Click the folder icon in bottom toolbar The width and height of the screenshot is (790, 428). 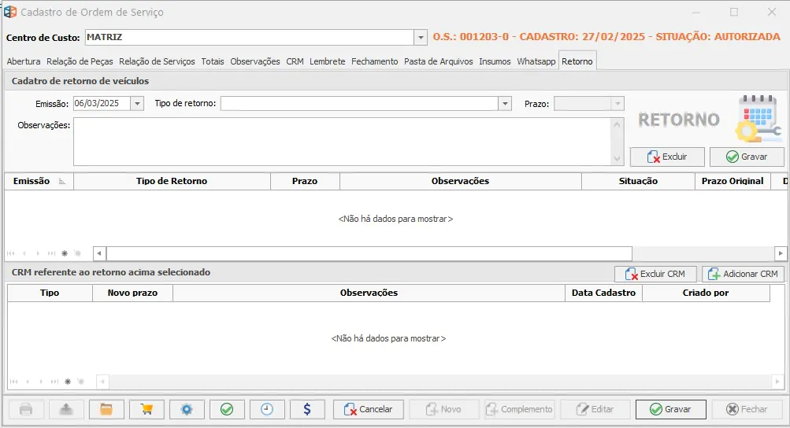106,409
